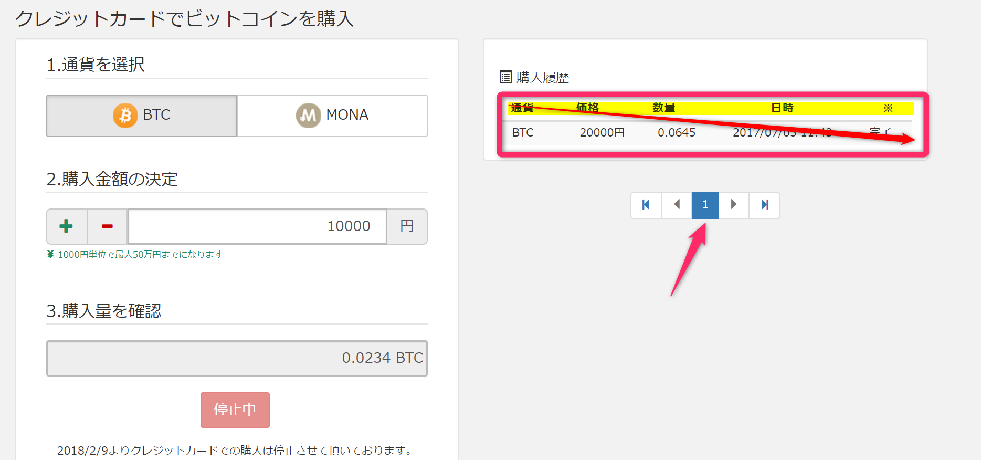Focus the purchase amount field showing 10000

tap(257, 226)
